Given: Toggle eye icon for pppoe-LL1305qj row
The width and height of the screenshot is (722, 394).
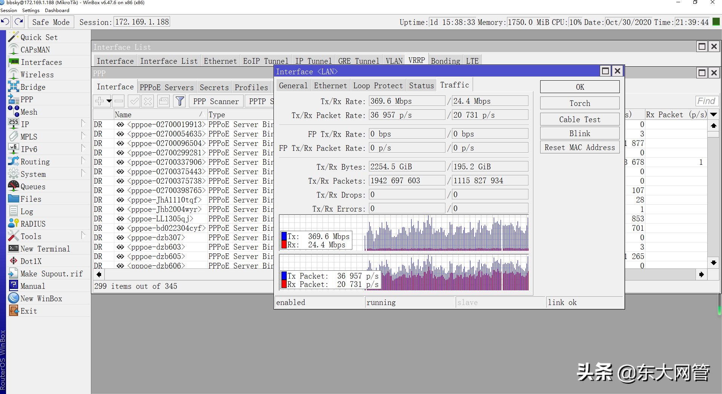Looking at the screenshot, I should (x=120, y=219).
